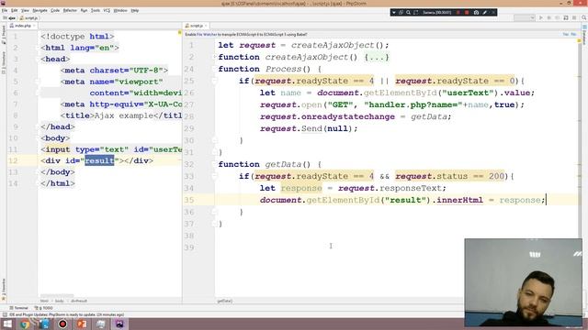Open the VCS menu
The width and height of the screenshot is (588, 330).
pos(107,10)
